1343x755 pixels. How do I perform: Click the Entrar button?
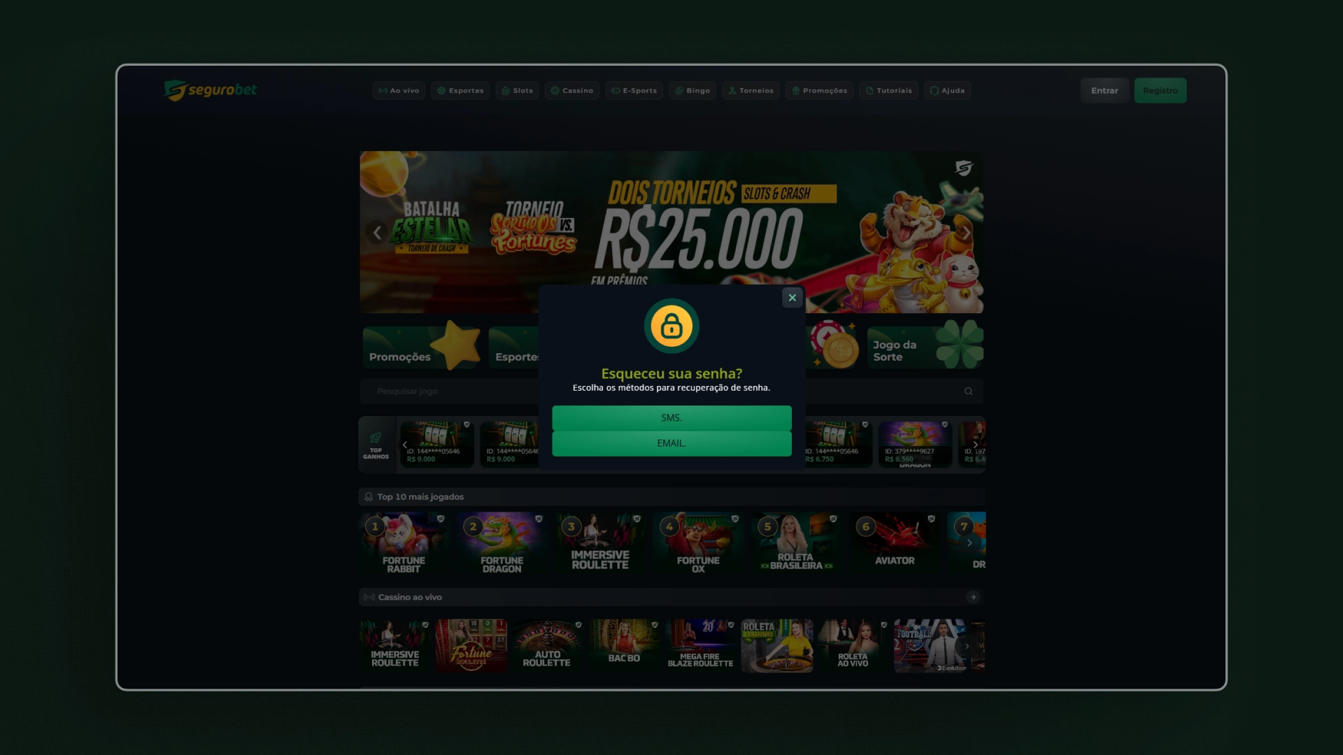tap(1104, 91)
